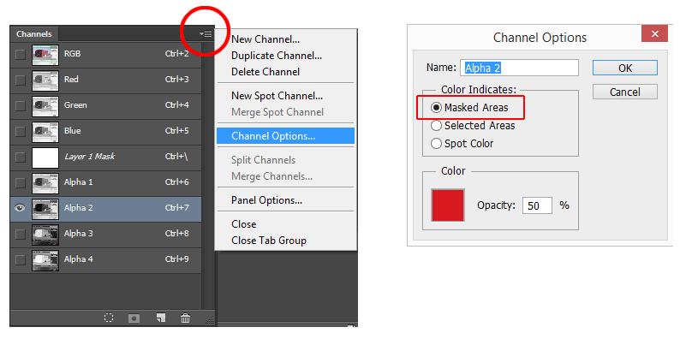Focus the Name field containing Alpha 2
Screen dimensions: 680x339
click(x=519, y=68)
